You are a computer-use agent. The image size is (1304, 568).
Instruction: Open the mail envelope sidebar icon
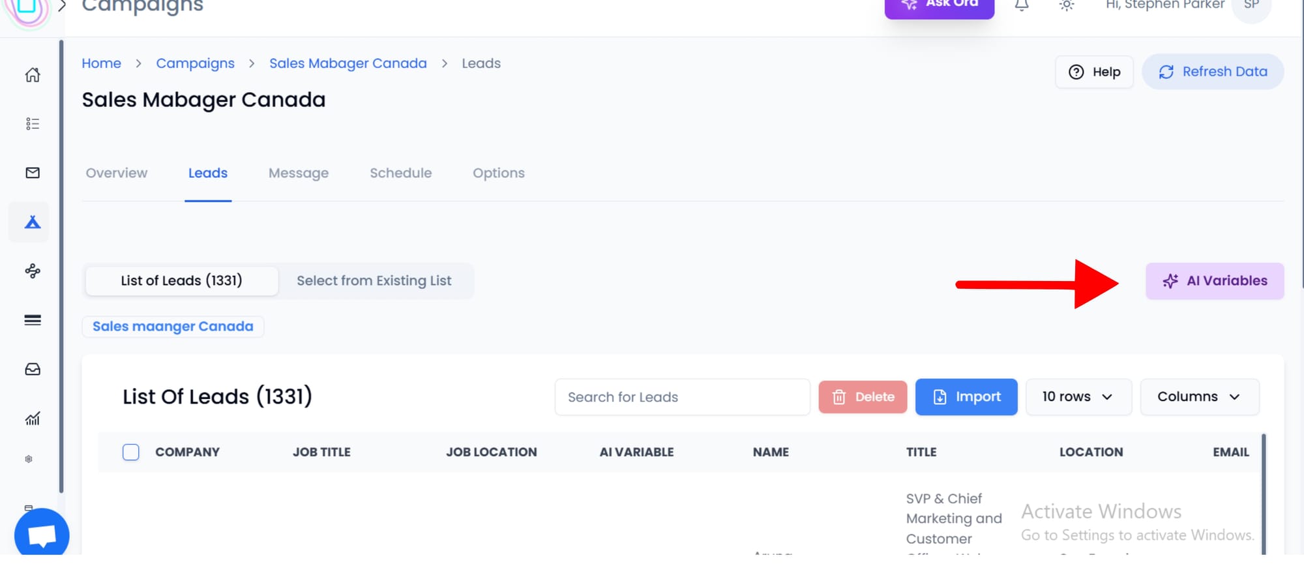33,173
